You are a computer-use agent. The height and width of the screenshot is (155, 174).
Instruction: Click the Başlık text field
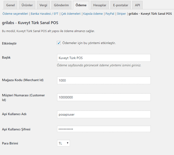click(x=104, y=58)
